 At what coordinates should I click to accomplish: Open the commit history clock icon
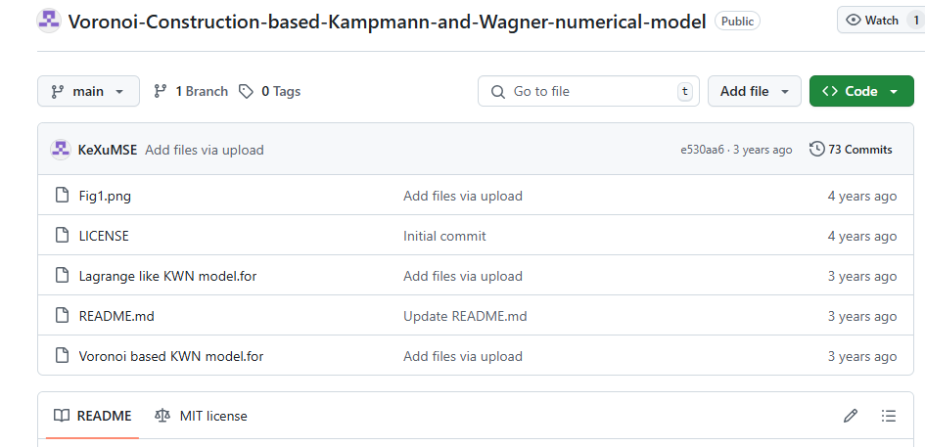pos(816,150)
